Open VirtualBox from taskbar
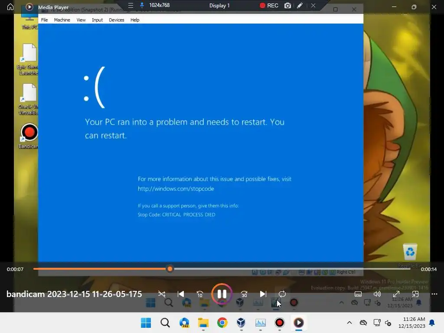This screenshot has width=444, height=333. pos(241,323)
